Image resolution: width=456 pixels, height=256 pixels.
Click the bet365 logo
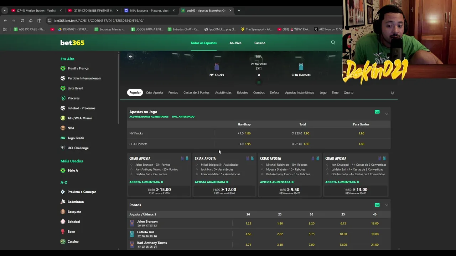(72, 43)
